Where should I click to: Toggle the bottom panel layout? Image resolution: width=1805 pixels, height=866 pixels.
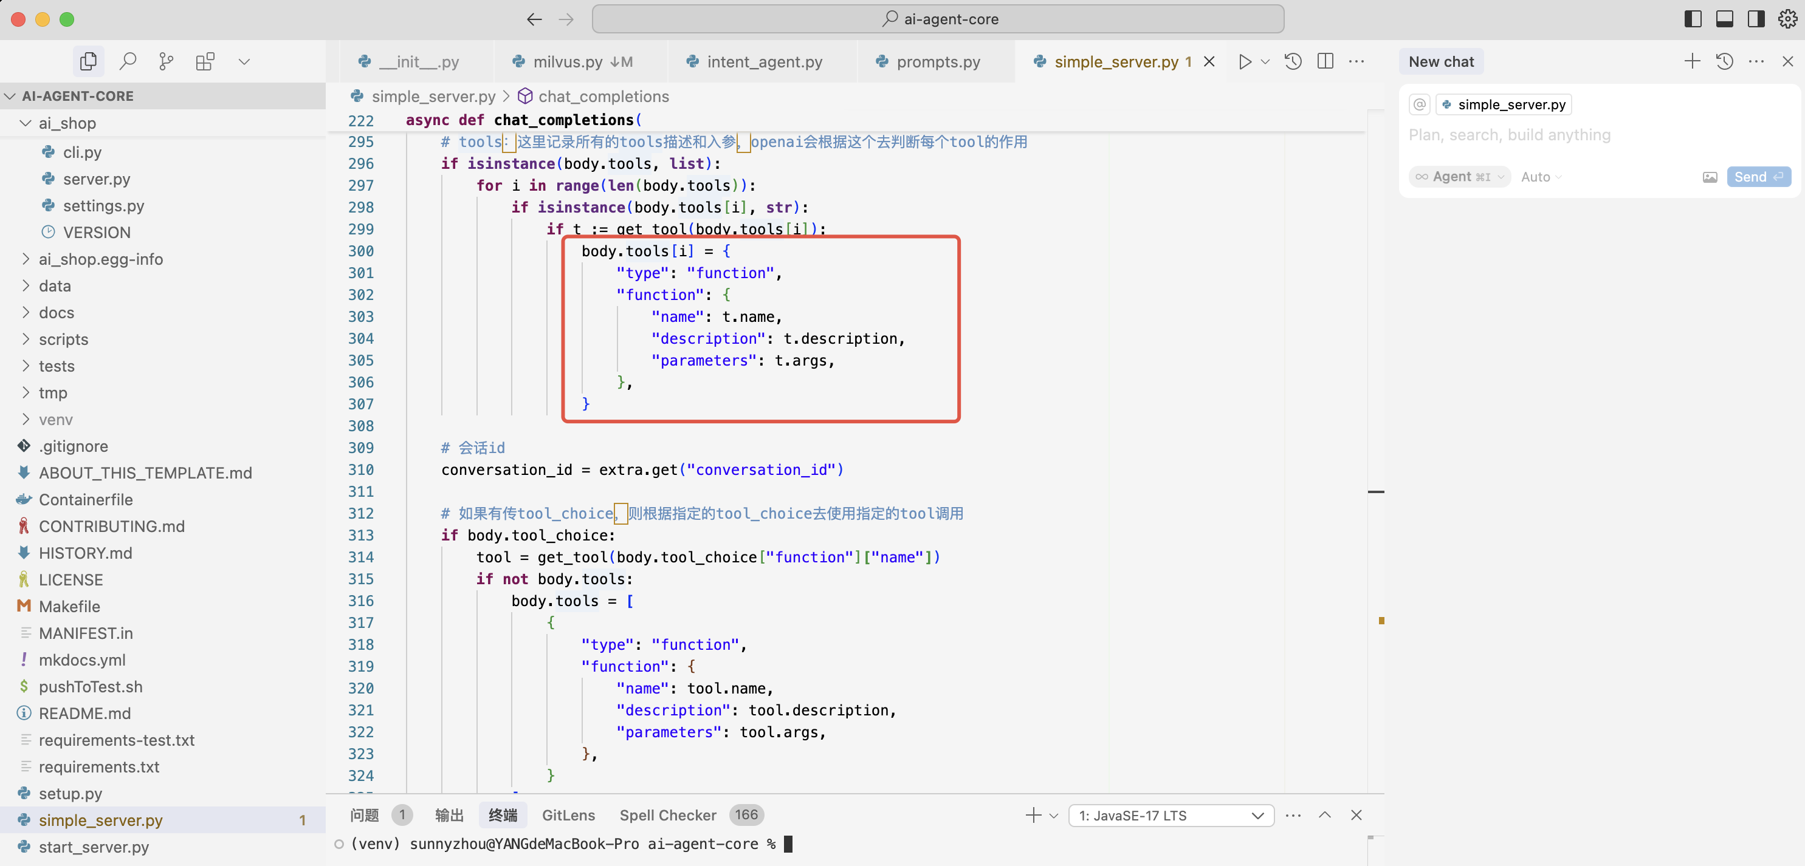(x=1724, y=19)
